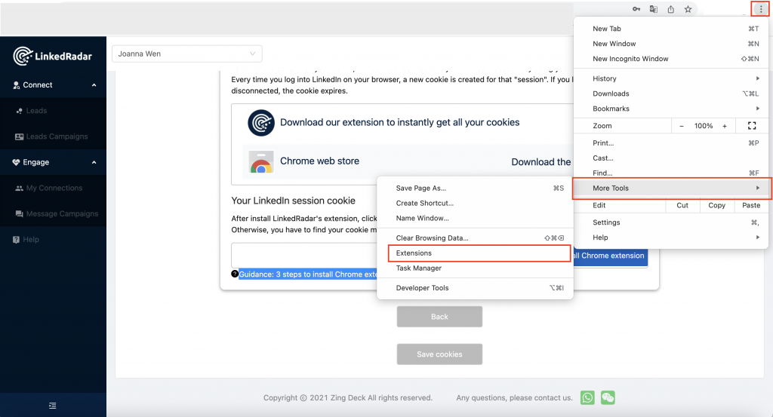Collapse the Connect sidebar section
This screenshot has width=773, height=417.
[94, 85]
